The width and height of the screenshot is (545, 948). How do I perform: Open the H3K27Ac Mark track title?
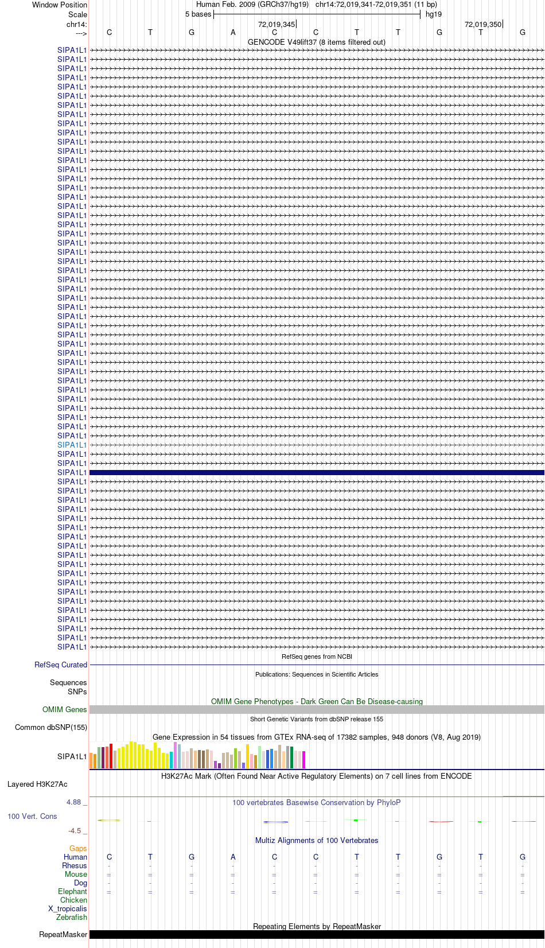tap(317, 776)
